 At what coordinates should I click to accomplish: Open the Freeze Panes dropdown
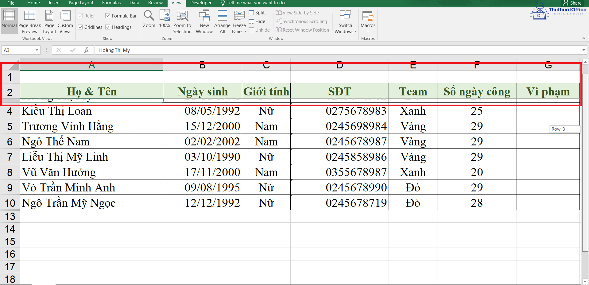pyautogui.click(x=239, y=21)
